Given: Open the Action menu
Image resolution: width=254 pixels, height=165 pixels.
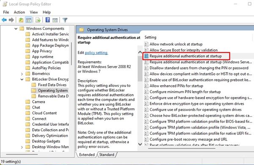Looking at the screenshot, I should coord(19,12).
